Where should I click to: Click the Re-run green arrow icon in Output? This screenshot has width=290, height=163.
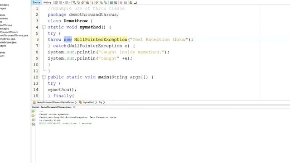point(33,111)
